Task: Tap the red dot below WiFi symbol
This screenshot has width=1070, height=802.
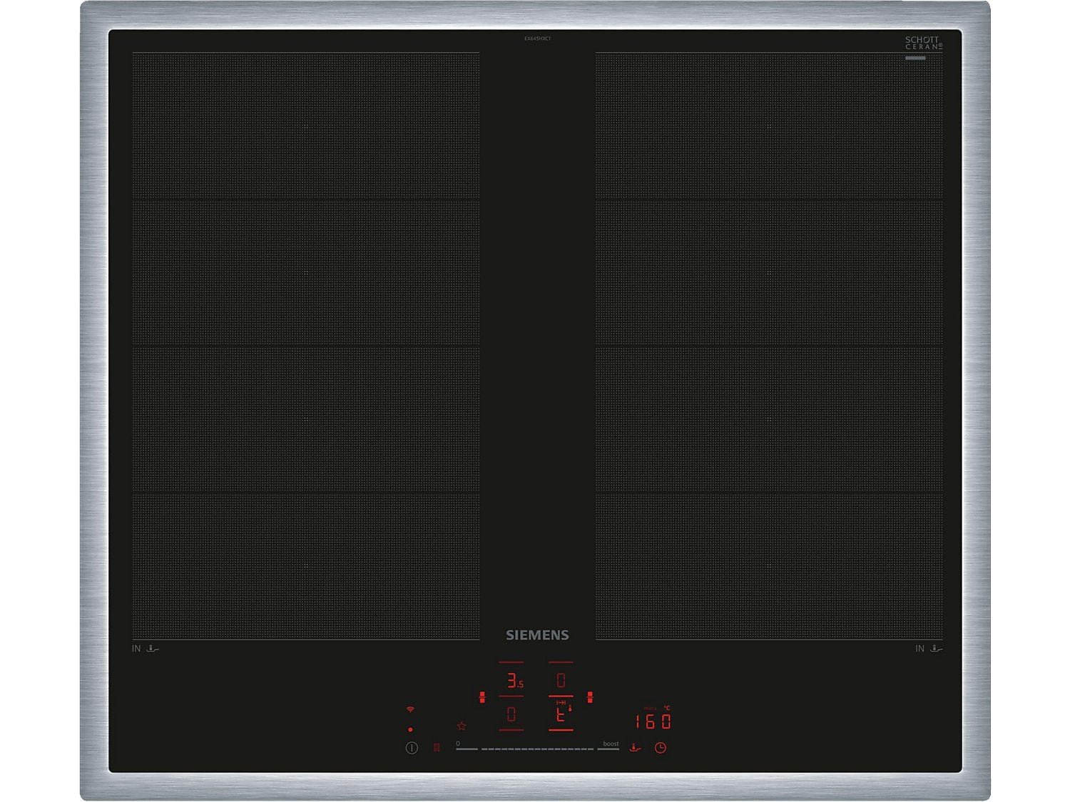Action: tap(410, 729)
